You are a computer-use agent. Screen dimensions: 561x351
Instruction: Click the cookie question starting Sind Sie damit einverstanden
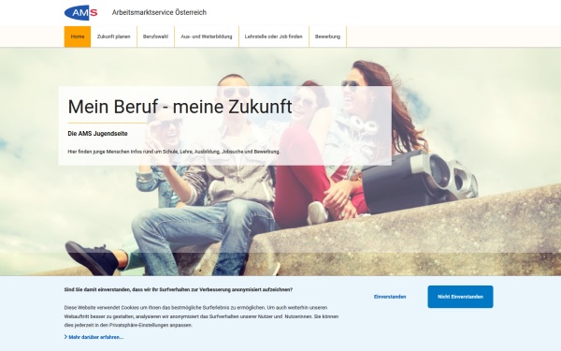tap(179, 289)
